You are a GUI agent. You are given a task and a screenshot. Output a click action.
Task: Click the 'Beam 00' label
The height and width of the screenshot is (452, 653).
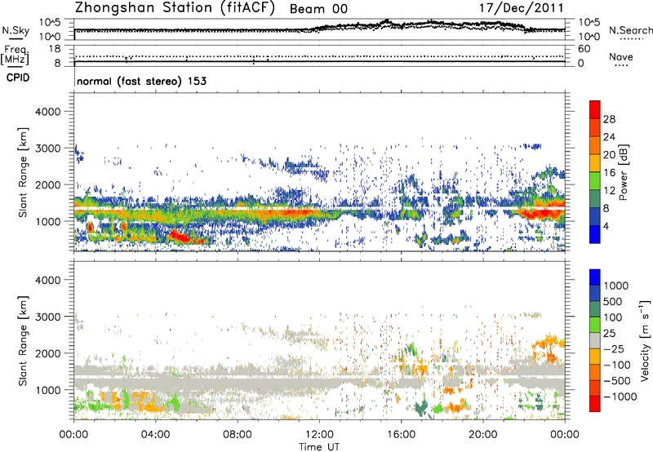coord(318,9)
